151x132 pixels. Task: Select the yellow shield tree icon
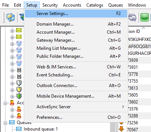19,90
